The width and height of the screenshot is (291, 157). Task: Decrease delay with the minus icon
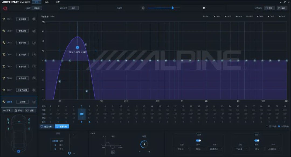click(x=74, y=153)
